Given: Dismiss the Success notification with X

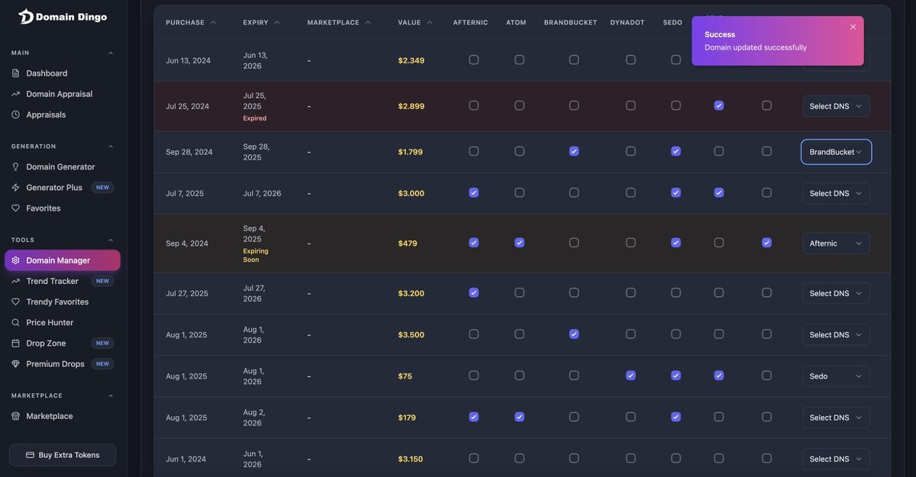Looking at the screenshot, I should 853,27.
